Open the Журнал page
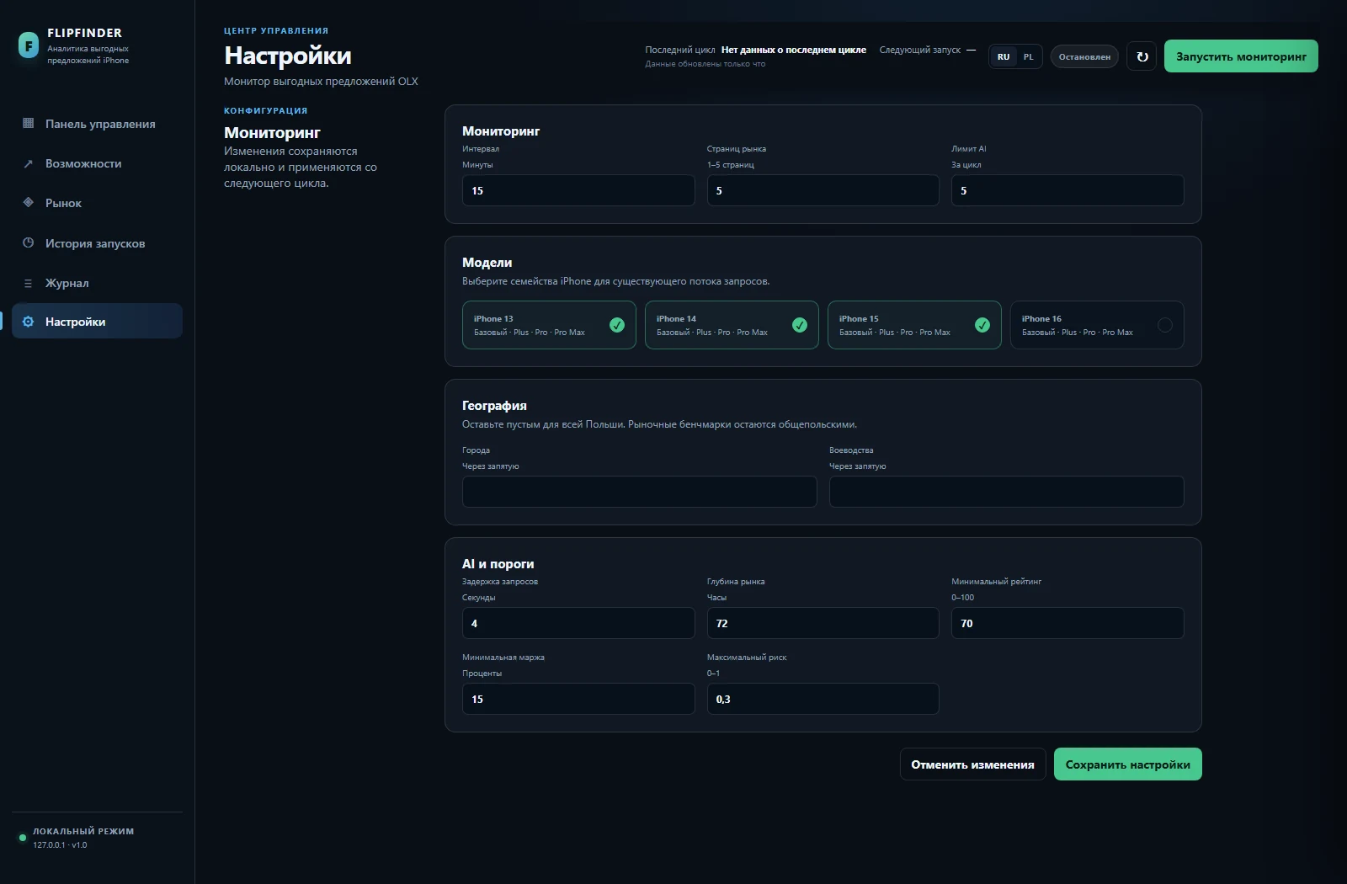Viewport: 1347px width, 884px height. 97,283
